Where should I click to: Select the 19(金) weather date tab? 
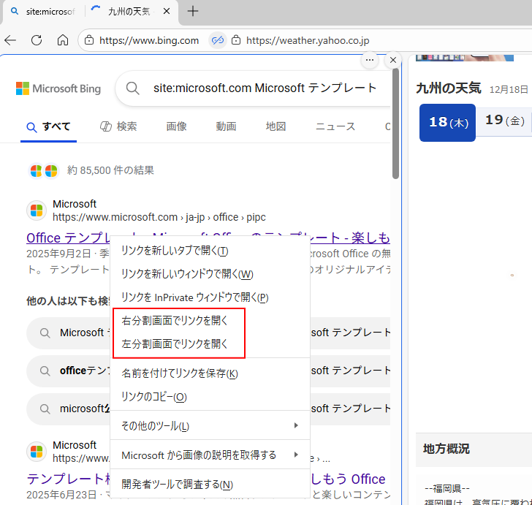pos(505,121)
